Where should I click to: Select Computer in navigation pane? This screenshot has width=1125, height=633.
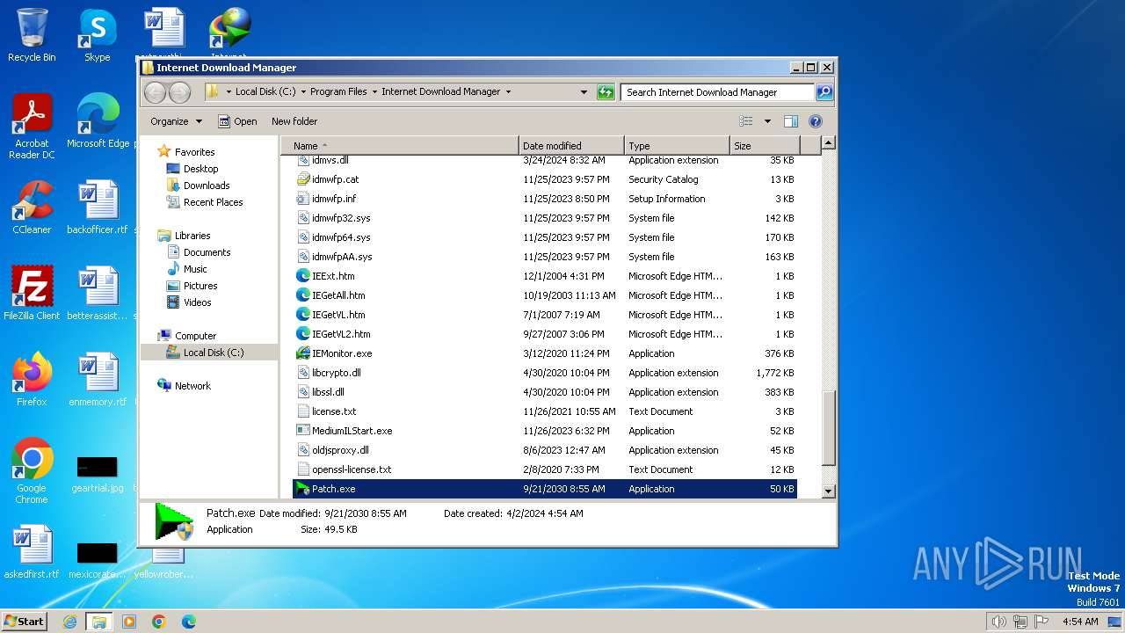point(195,336)
